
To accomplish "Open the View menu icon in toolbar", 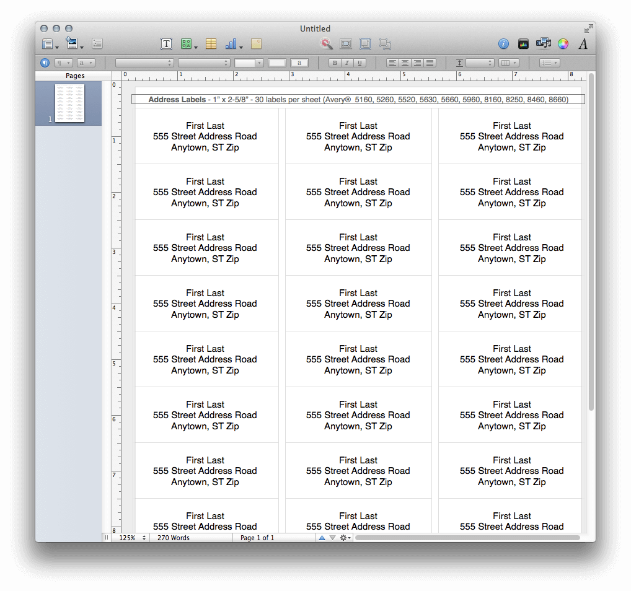I will coord(50,44).
